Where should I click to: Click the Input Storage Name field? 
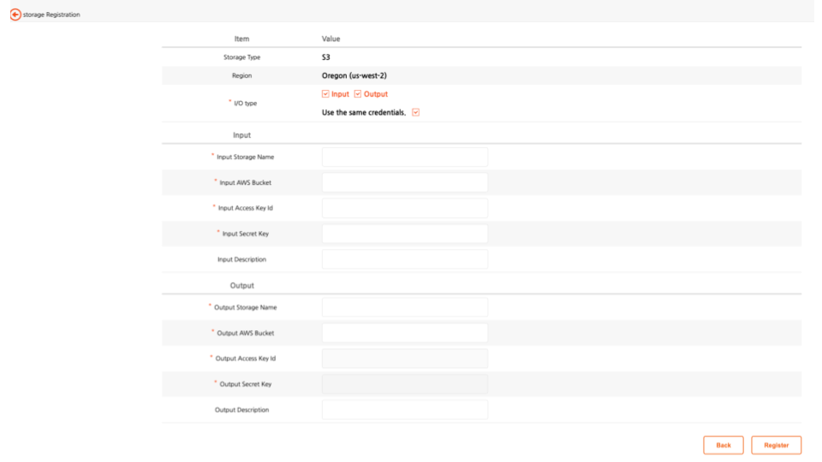[404, 157]
